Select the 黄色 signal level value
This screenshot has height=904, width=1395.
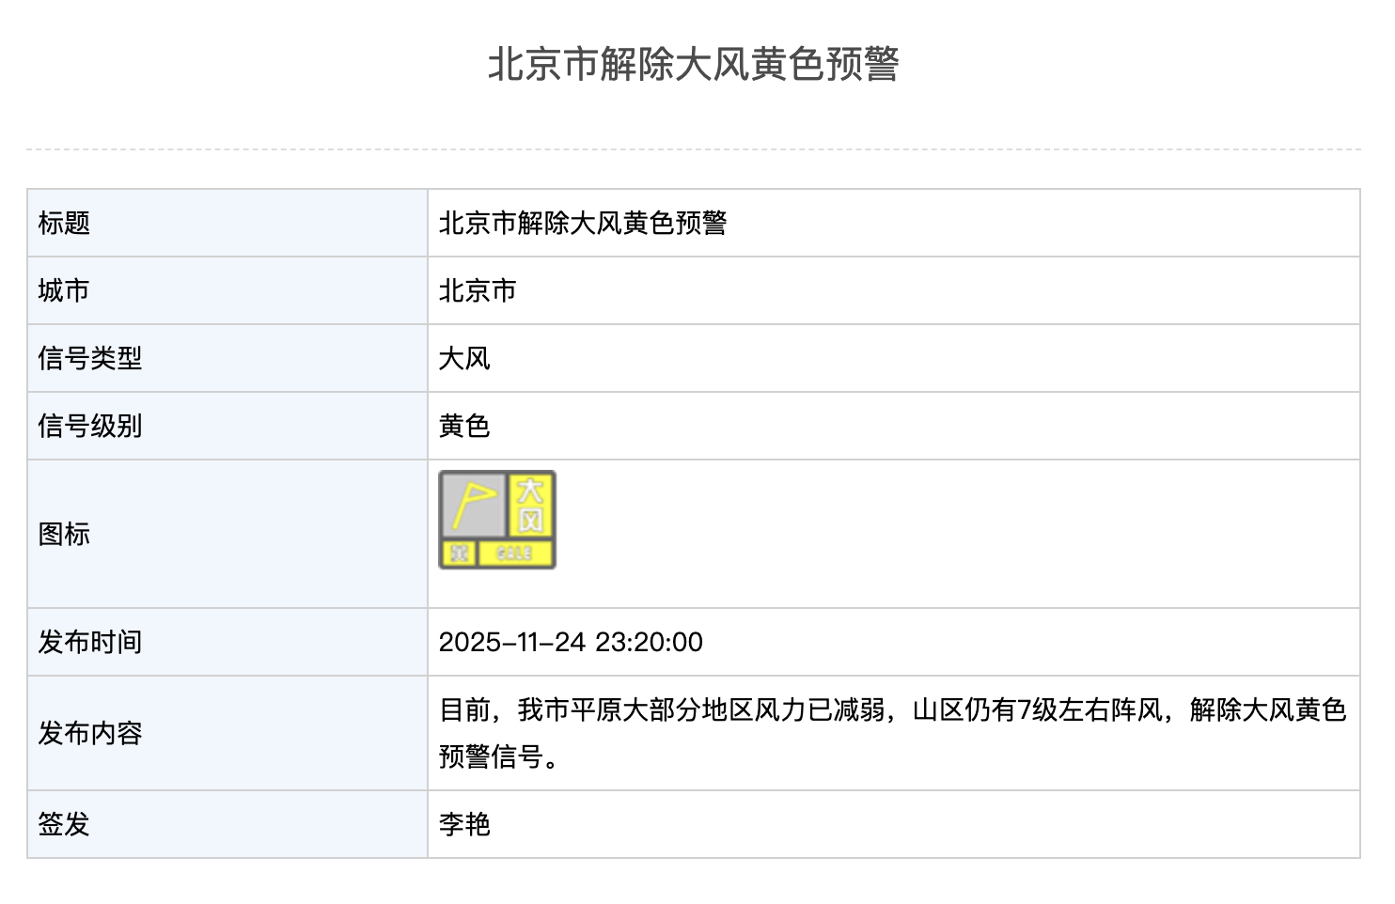464,426
